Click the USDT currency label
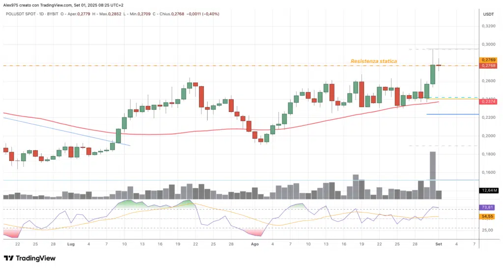503x268 pixels. (x=488, y=14)
